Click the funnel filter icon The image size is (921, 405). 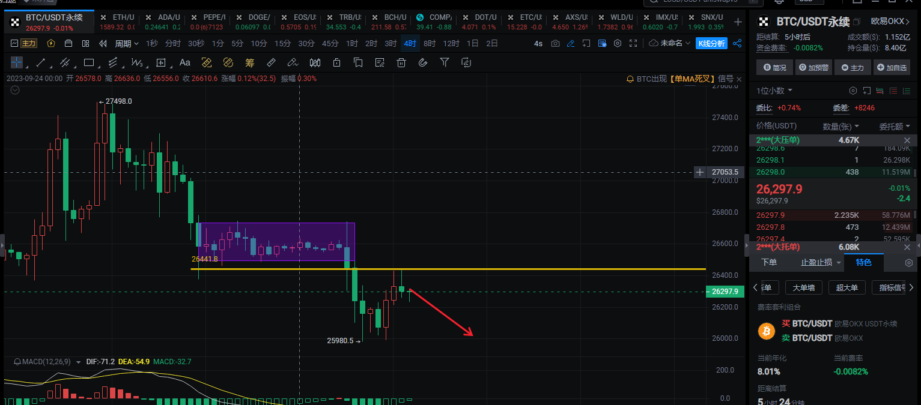pyautogui.click(x=445, y=62)
